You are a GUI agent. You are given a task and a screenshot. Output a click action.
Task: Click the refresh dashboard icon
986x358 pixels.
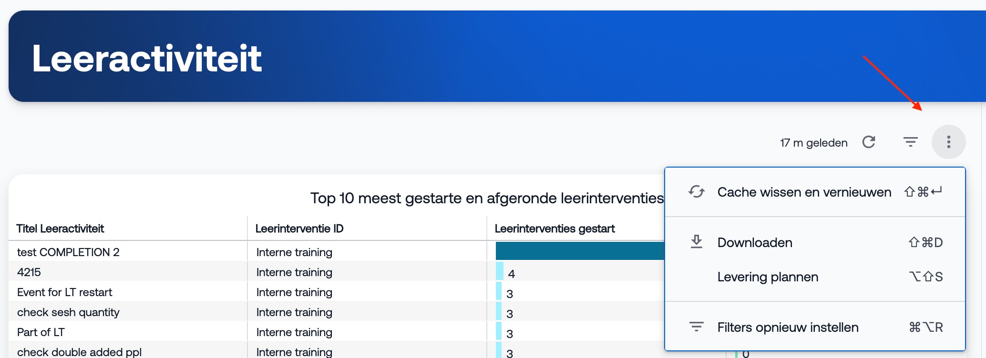click(x=869, y=142)
